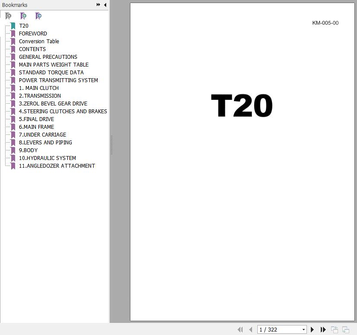Go to 3.ZEROL BEVEL GEAR DRIVE bookmark

[x=53, y=104]
